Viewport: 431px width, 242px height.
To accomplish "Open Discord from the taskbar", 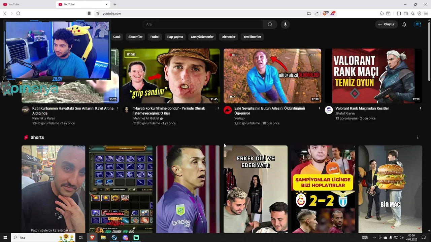I will coord(125,238).
